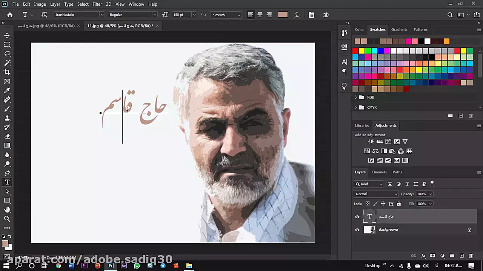Create warped text icon in options bar

click(x=297, y=15)
